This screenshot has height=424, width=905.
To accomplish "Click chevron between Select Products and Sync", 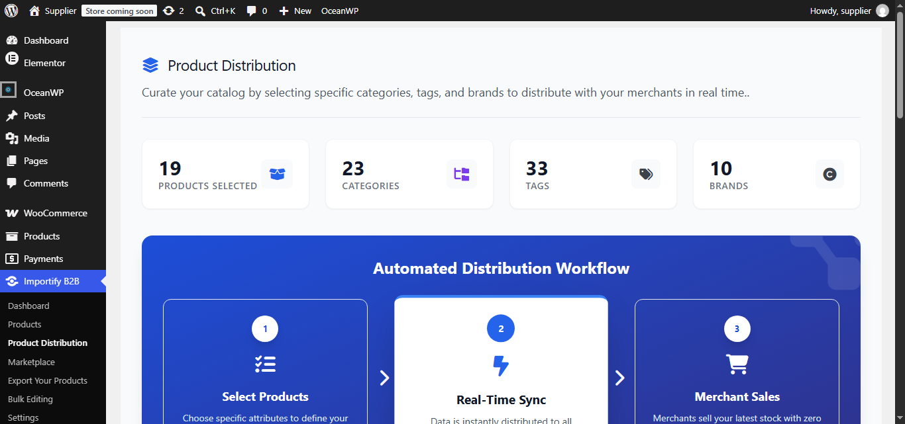I will tap(384, 378).
